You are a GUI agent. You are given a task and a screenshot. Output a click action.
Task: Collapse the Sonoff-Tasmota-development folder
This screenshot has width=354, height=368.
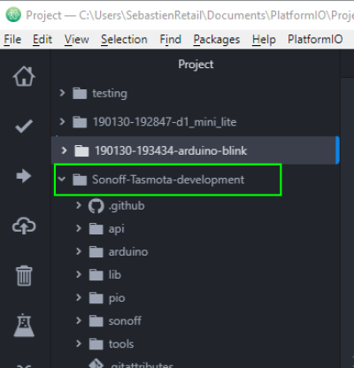click(x=62, y=179)
